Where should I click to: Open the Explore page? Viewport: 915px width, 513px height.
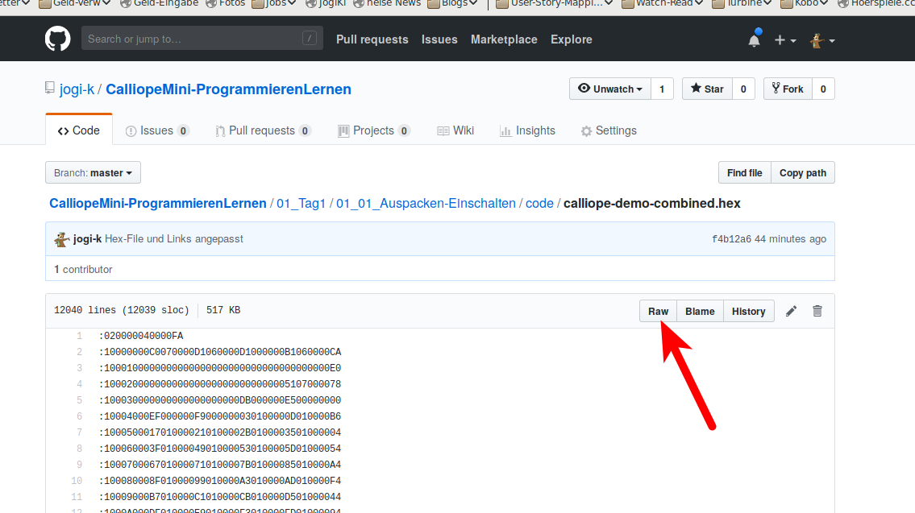point(572,39)
